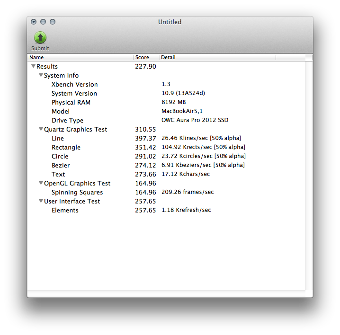Select the Xbench Version row
The image size is (340, 335).
[x=74, y=85]
